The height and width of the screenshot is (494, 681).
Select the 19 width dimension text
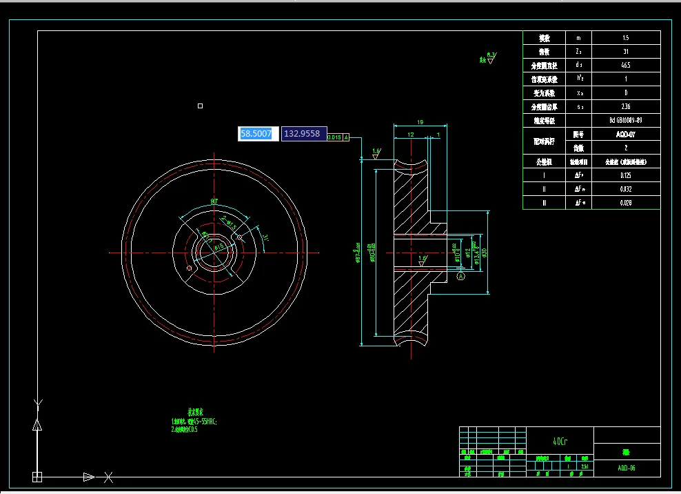420,122
